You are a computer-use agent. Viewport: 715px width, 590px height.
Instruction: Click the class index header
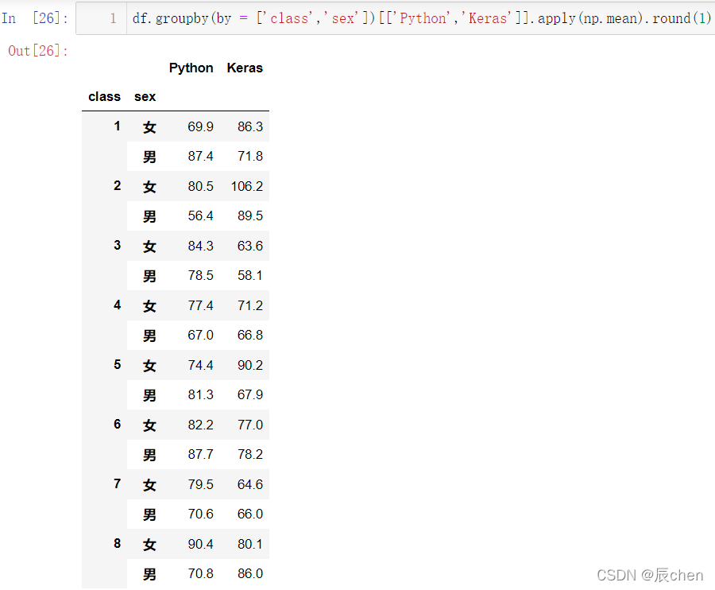point(104,97)
